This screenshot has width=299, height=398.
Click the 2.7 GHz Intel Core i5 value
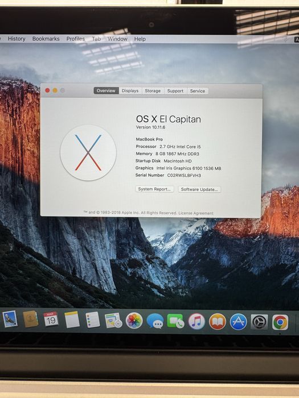coord(180,147)
